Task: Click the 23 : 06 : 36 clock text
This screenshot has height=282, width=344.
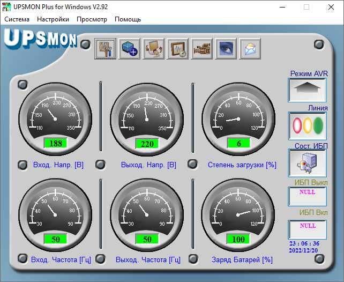Action: 304,243
